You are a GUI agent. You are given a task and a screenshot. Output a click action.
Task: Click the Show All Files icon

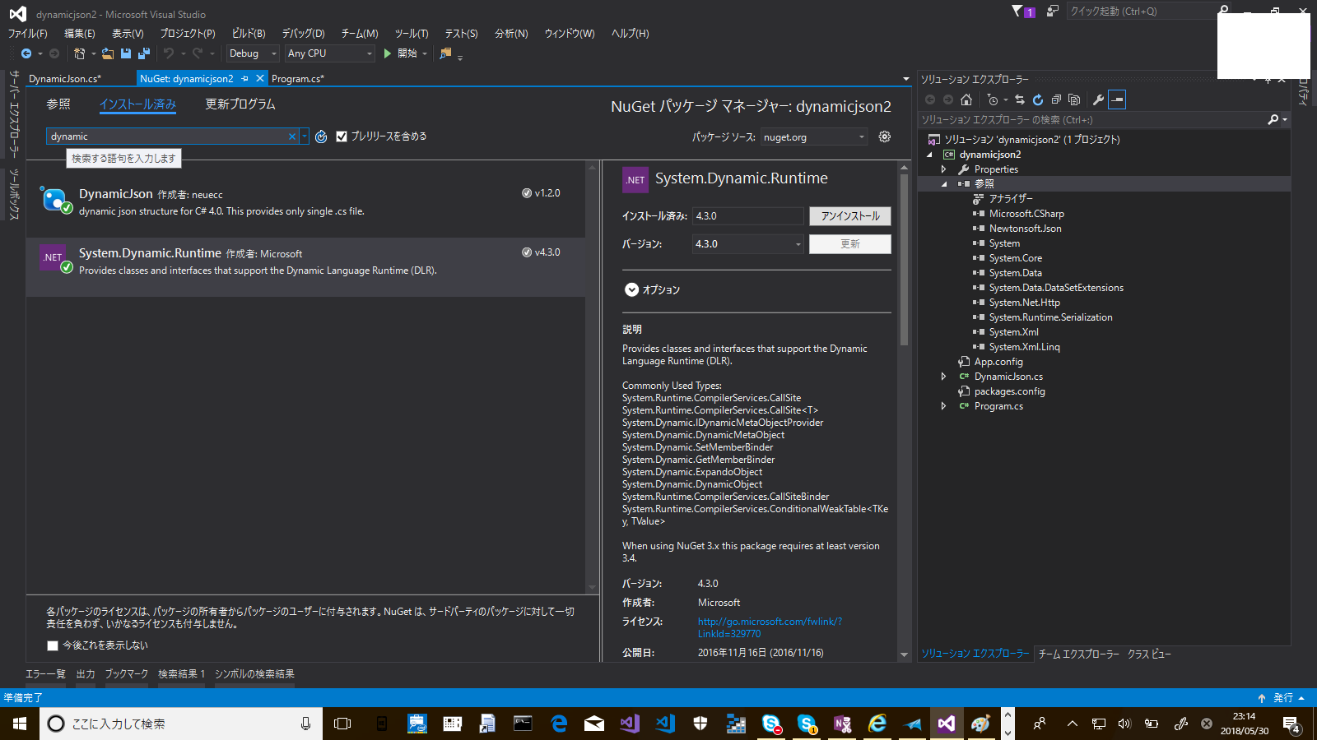tap(1074, 99)
